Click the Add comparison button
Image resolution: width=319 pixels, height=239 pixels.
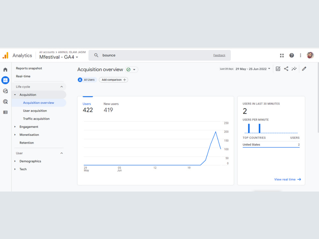[x=113, y=80]
